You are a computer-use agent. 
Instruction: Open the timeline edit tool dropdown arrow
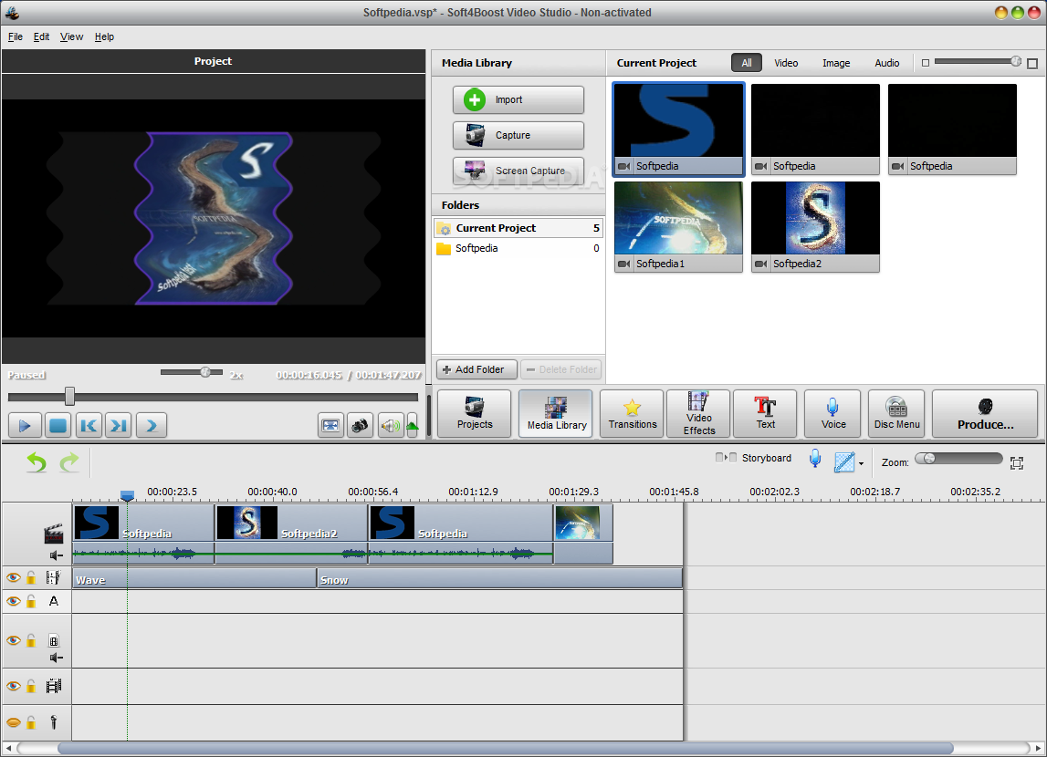pyautogui.click(x=862, y=463)
